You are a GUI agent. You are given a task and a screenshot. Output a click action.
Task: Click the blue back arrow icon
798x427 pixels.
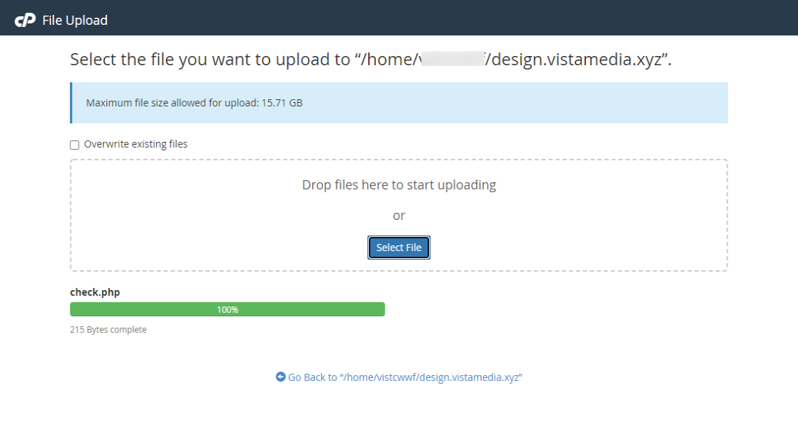[x=280, y=377]
